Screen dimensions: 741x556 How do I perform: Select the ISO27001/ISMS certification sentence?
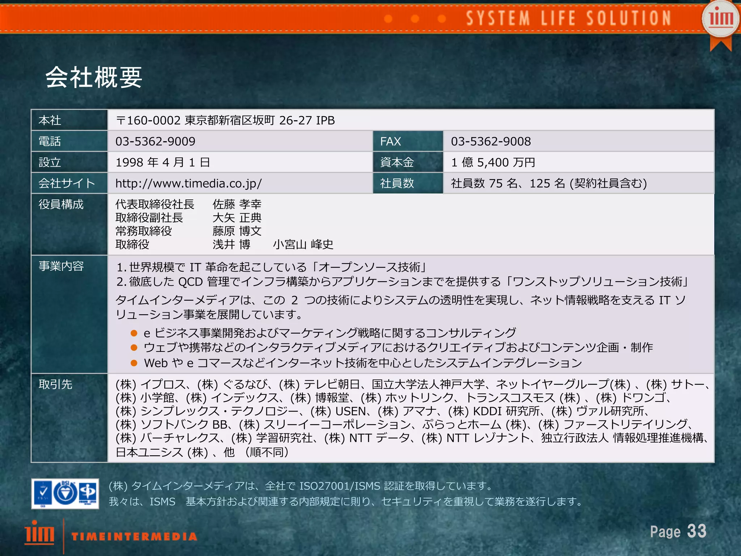coord(302,486)
